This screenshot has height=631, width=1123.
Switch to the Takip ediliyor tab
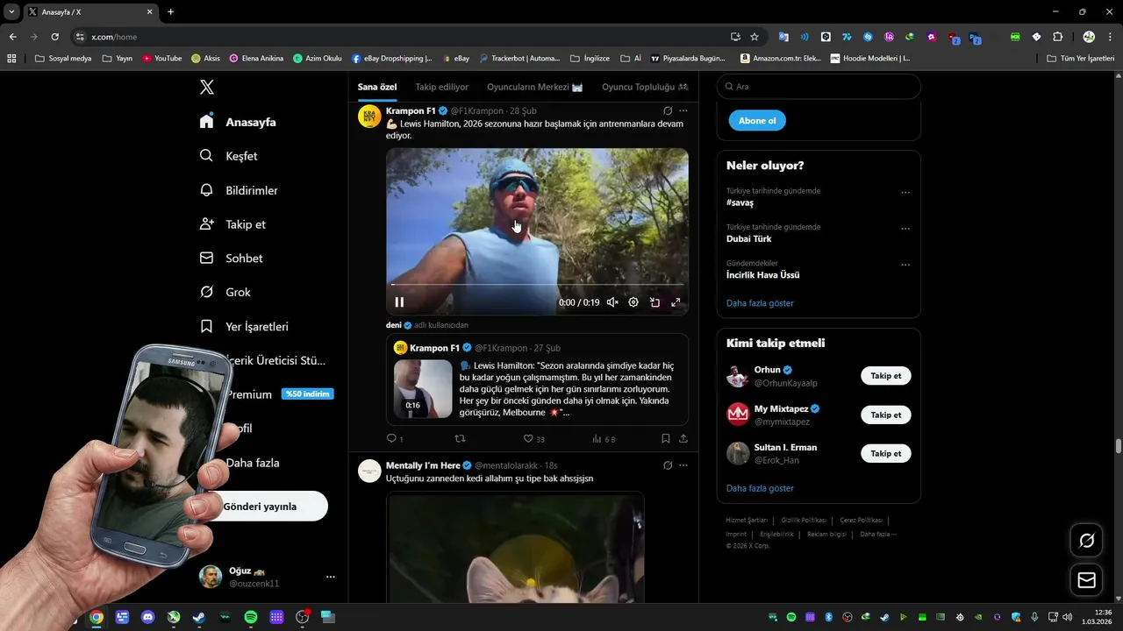(441, 87)
